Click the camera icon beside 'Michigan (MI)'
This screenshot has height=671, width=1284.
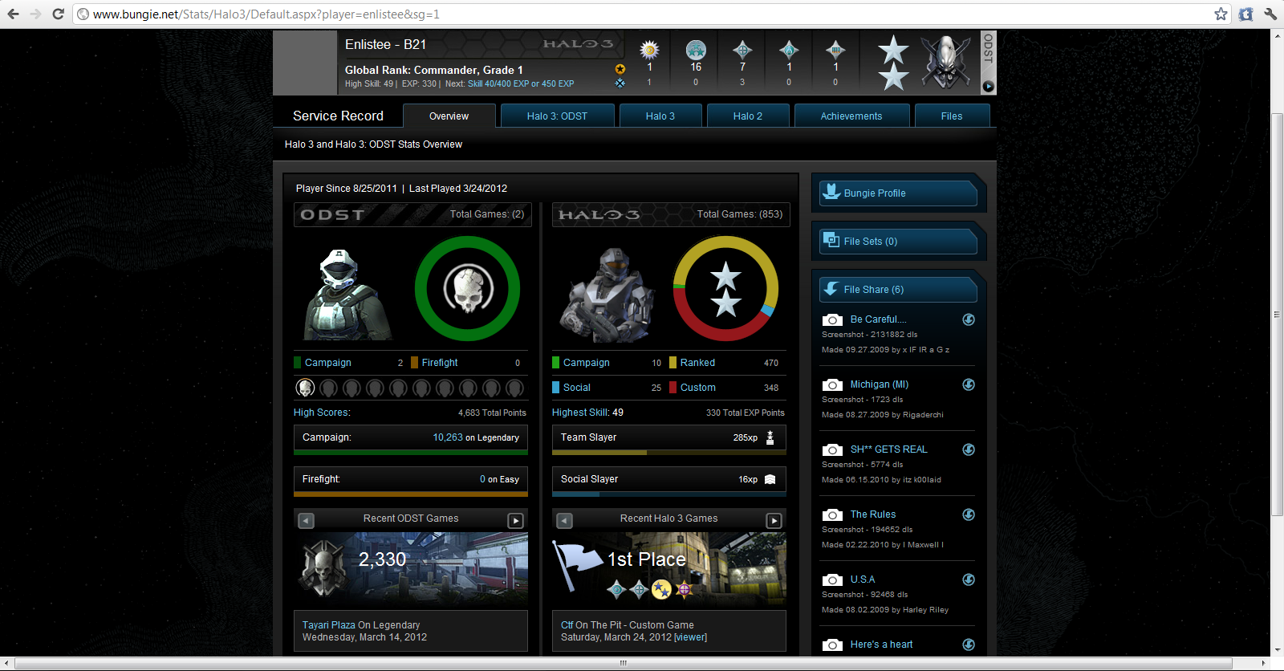click(832, 384)
